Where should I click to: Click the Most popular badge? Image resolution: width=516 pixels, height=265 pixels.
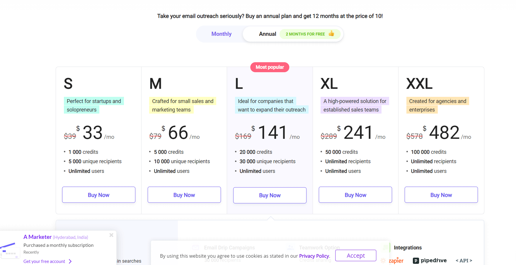270,67
